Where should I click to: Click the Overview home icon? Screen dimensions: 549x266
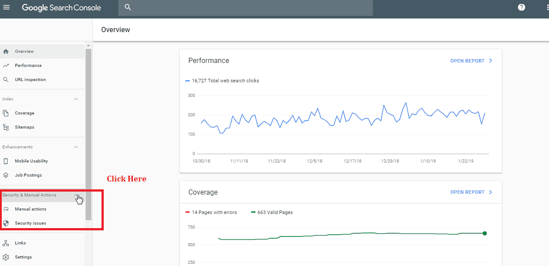click(x=6, y=52)
